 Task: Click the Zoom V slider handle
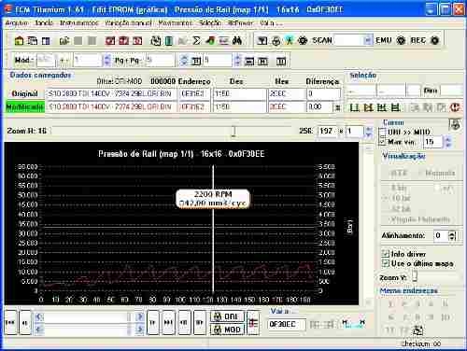415,275
